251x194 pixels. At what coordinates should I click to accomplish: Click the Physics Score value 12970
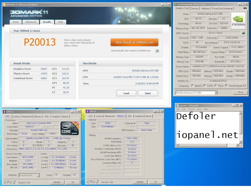pos(44,73)
